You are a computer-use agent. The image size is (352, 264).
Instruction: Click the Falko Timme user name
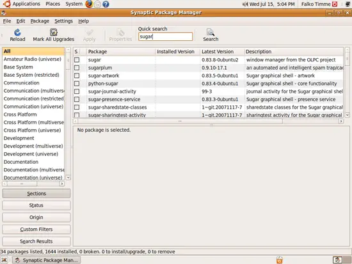(316, 4)
